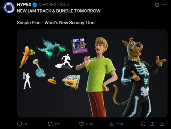Open the 33m timestamp link
171x129 pixels.
pos(64,5)
